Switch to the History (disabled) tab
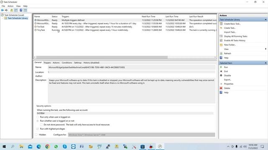The image size is (268, 150). tap(91, 62)
